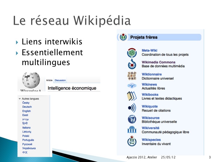Click the Wikibooks stacked books icon

click(132, 96)
